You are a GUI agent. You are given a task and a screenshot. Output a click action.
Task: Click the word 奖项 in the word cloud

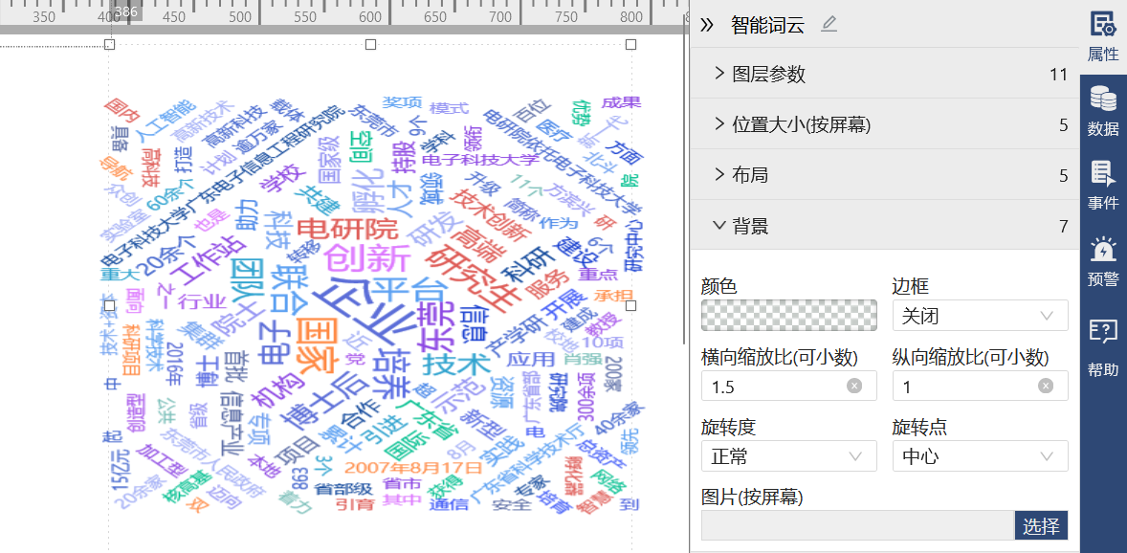click(402, 102)
